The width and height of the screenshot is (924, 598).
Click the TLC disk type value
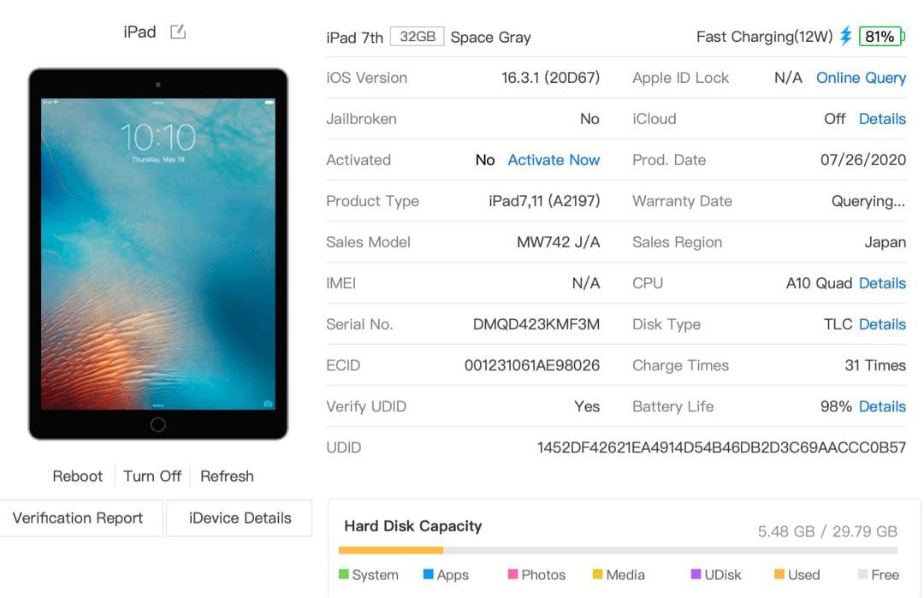[838, 324]
